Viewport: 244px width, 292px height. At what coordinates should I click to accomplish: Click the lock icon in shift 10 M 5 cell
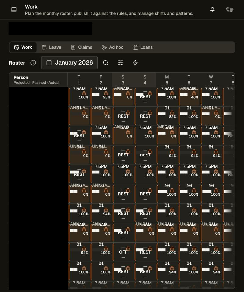pos(172,190)
